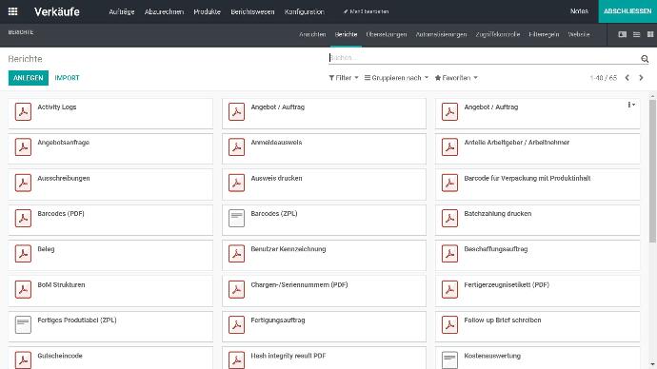Screen dimensions: 657x369
Task: Open the Activity Logs PDF icon
Action: pos(23,111)
